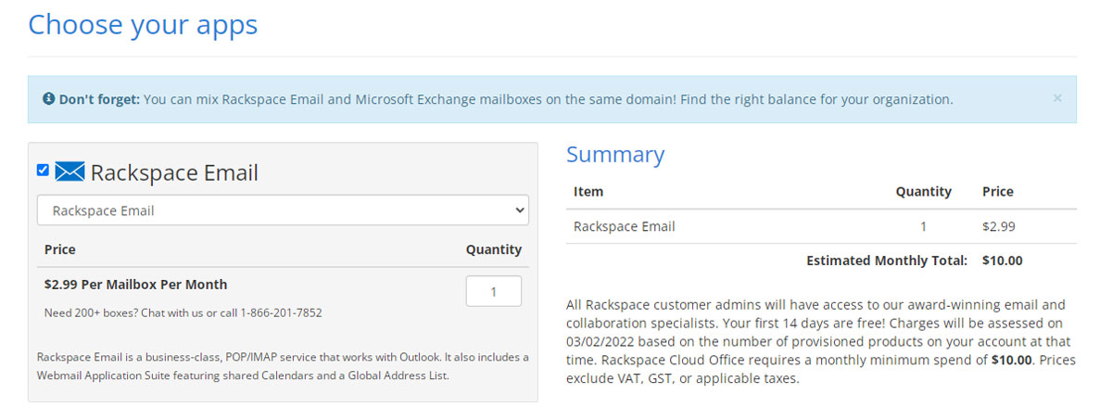Image resolution: width=1112 pixels, height=407 pixels.
Task: Click the business-class POP/IMAP description text
Action: 283,366
